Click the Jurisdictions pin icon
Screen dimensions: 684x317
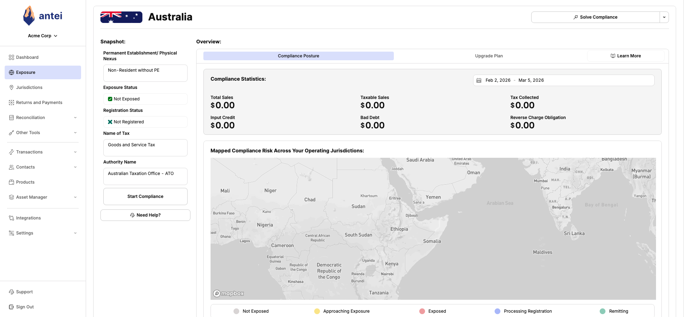click(11, 87)
